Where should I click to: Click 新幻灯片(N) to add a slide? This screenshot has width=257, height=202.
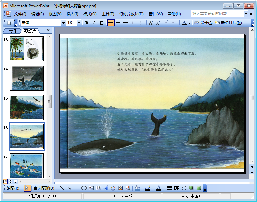click(228, 23)
